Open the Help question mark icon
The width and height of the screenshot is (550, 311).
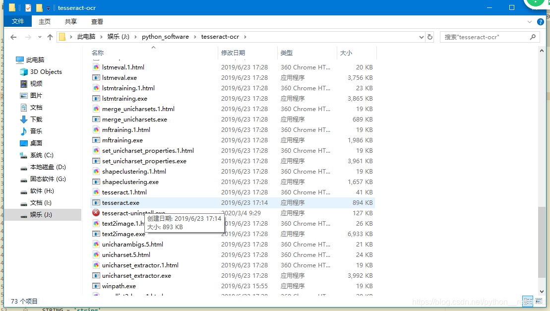[541, 22]
